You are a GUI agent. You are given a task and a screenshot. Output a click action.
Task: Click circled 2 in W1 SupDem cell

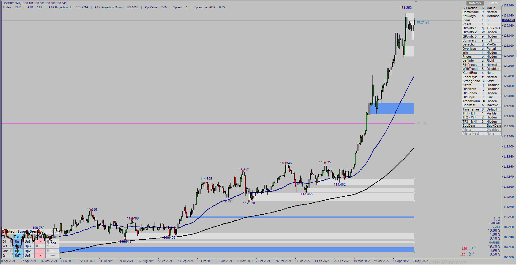(x=48, y=246)
